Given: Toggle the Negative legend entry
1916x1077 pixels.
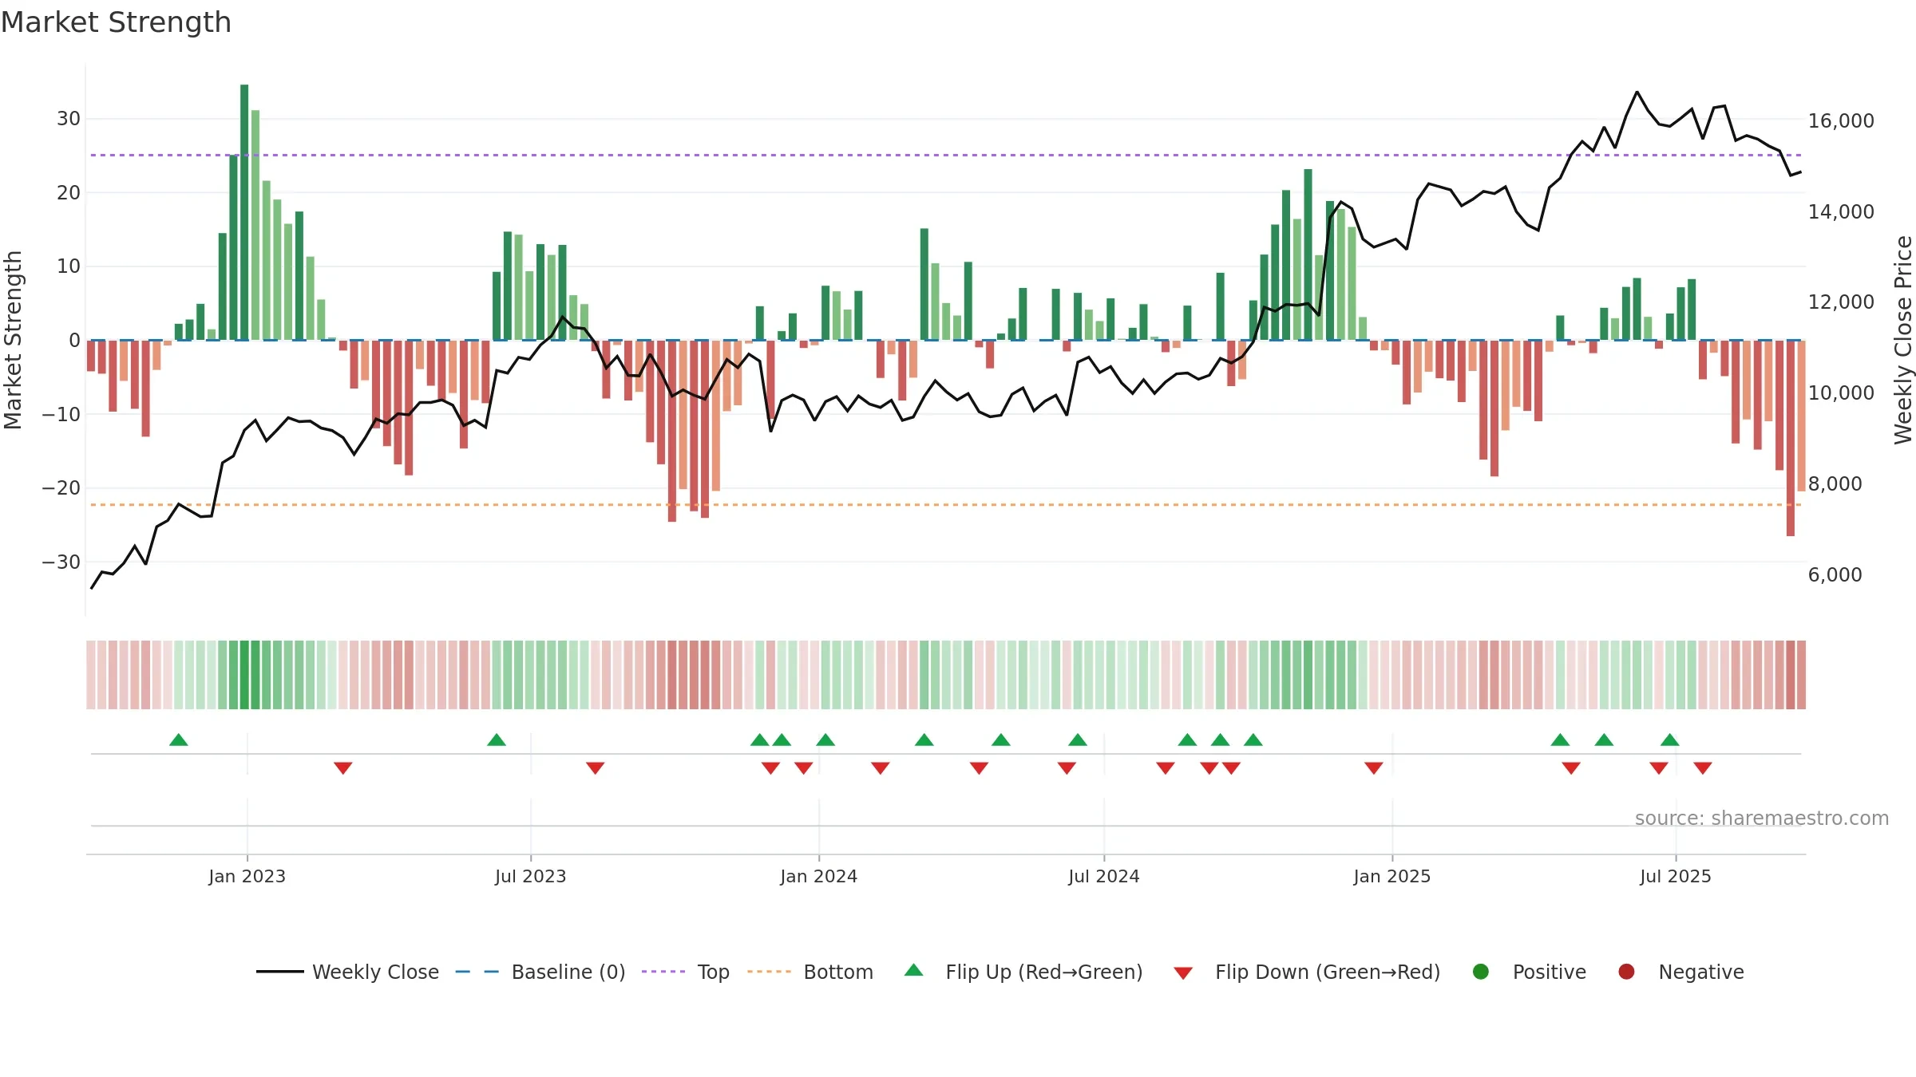Looking at the screenshot, I should click(x=1680, y=972).
